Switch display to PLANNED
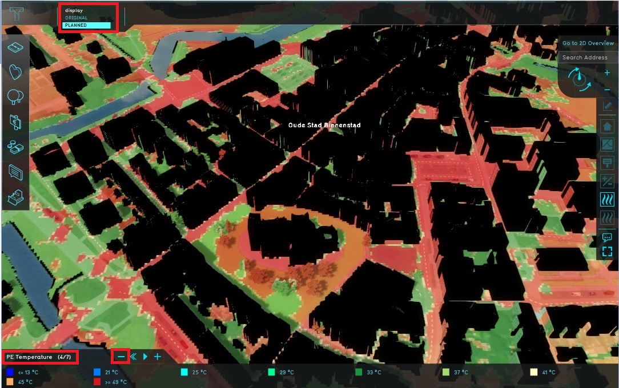 tap(87, 26)
